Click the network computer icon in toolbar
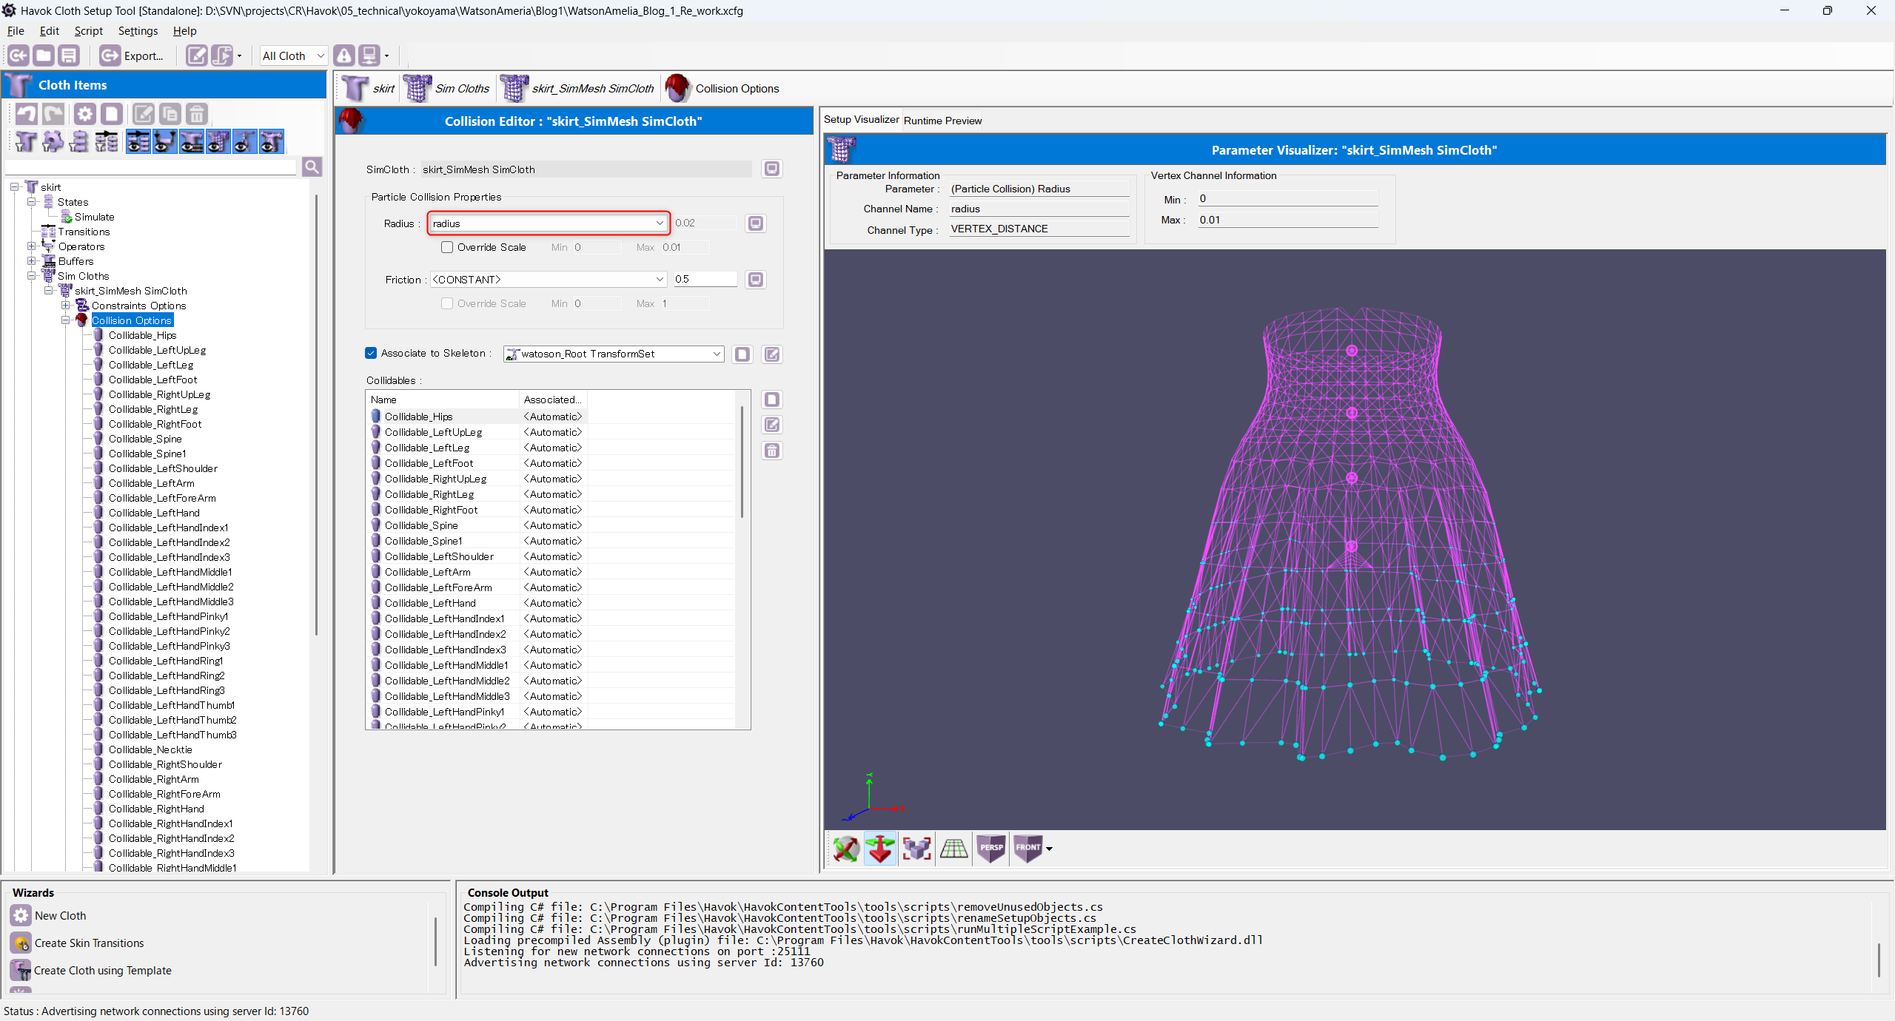This screenshot has width=1895, height=1021. pyautogui.click(x=369, y=55)
